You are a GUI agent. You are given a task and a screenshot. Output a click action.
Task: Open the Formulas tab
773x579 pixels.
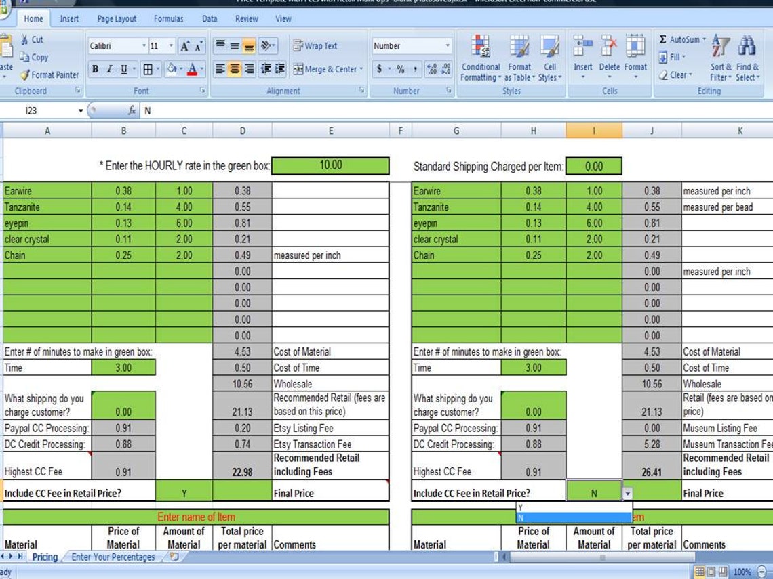click(x=168, y=19)
